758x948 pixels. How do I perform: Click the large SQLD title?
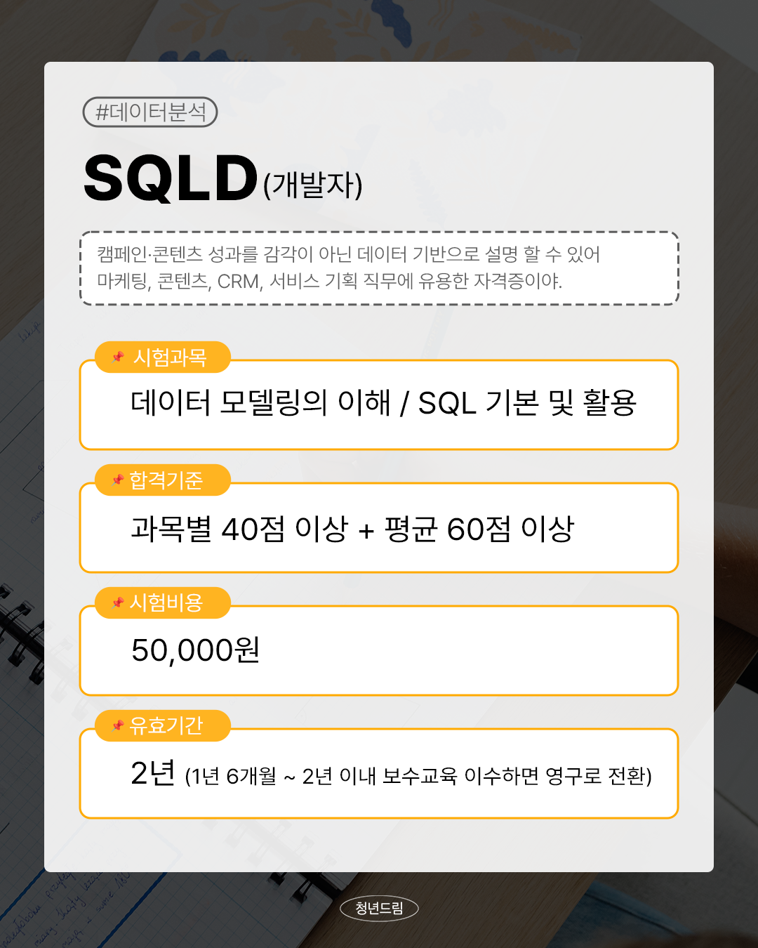pos(171,178)
